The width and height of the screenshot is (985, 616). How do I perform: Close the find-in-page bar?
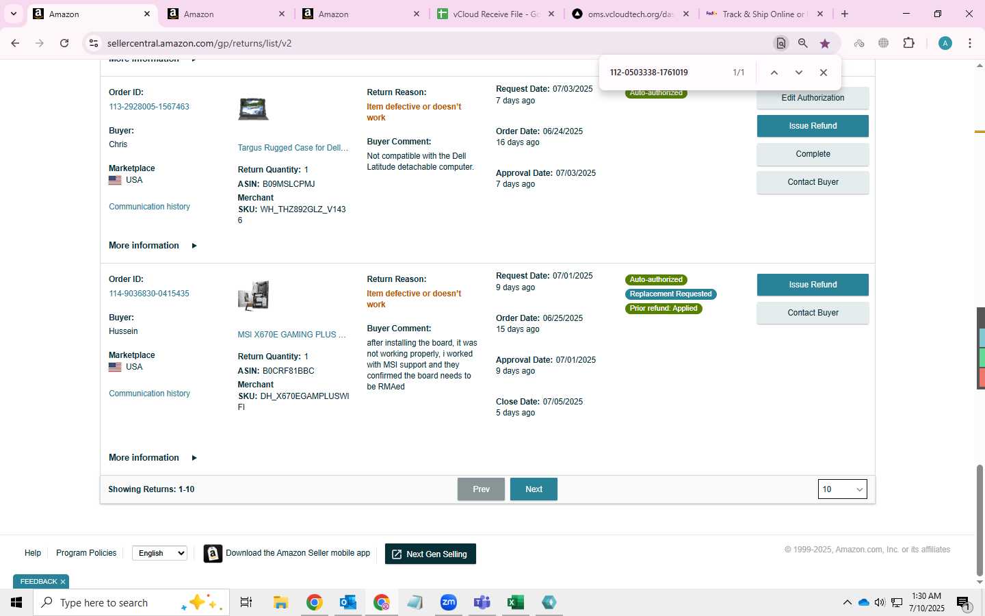(824, 73)
